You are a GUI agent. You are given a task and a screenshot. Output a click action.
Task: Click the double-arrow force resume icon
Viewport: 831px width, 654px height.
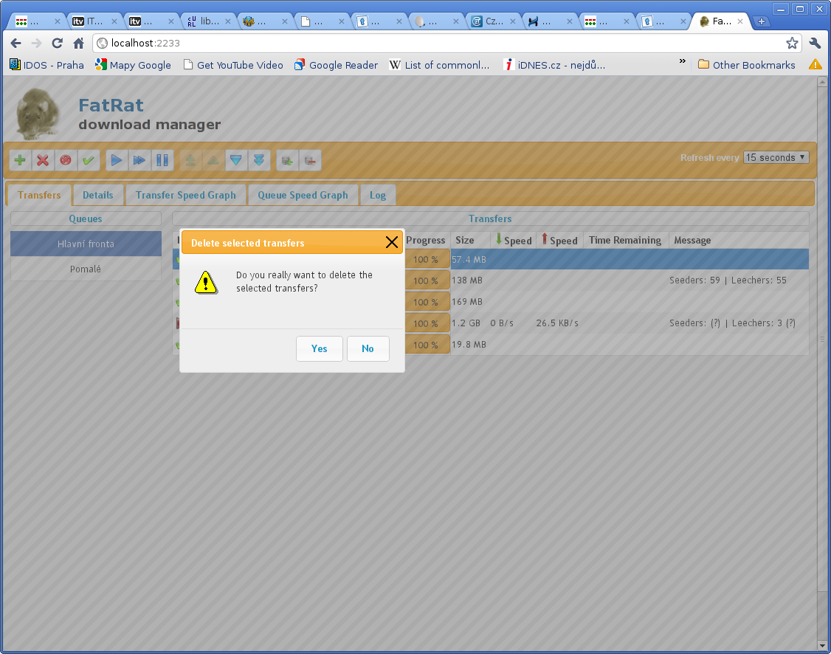point(139,160)
